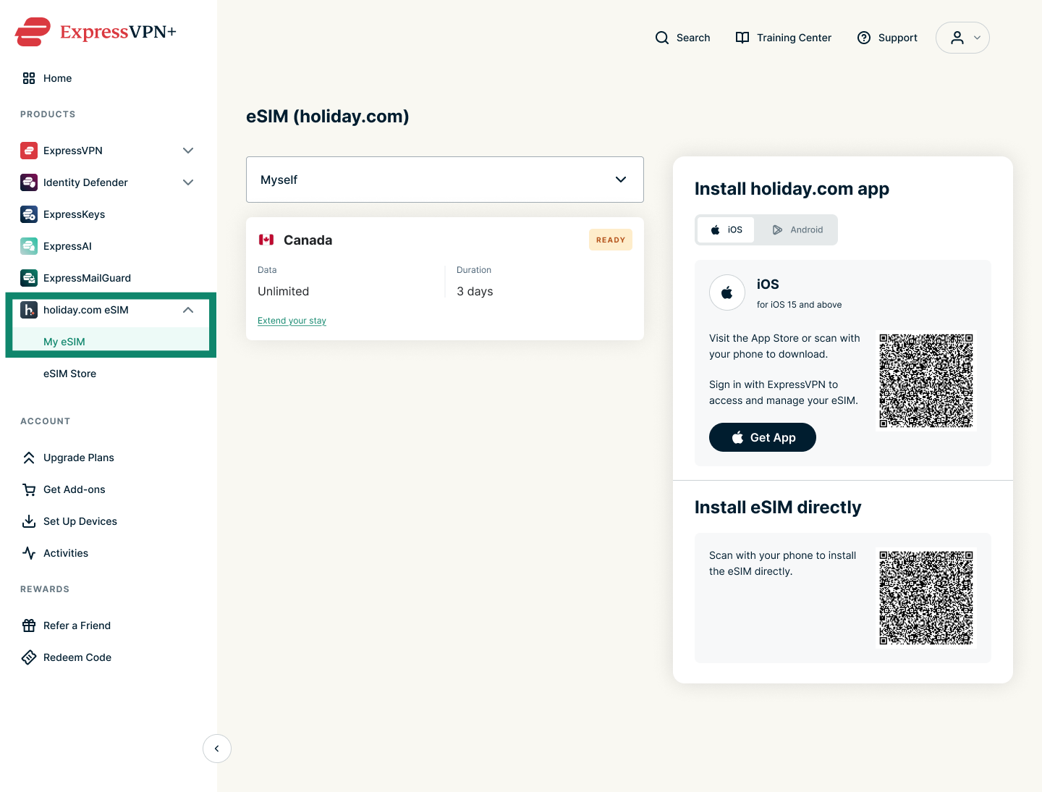The image size is (1042, 792).
Task: Click the Get App button
Action: coord(763,437)
